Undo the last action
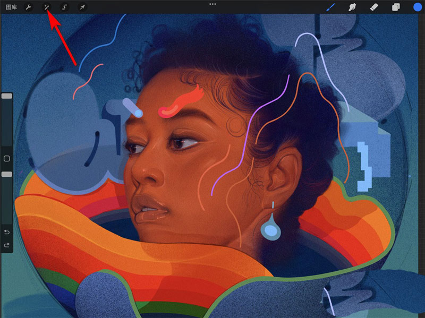 [7, 232]
